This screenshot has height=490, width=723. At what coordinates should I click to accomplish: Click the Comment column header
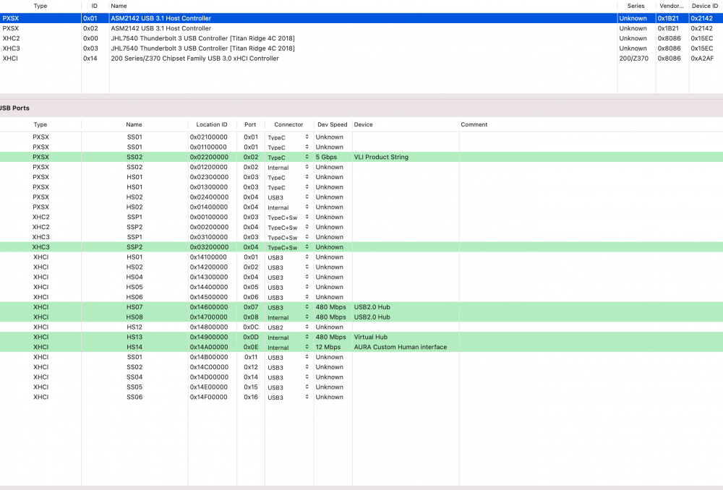[474, 124]
